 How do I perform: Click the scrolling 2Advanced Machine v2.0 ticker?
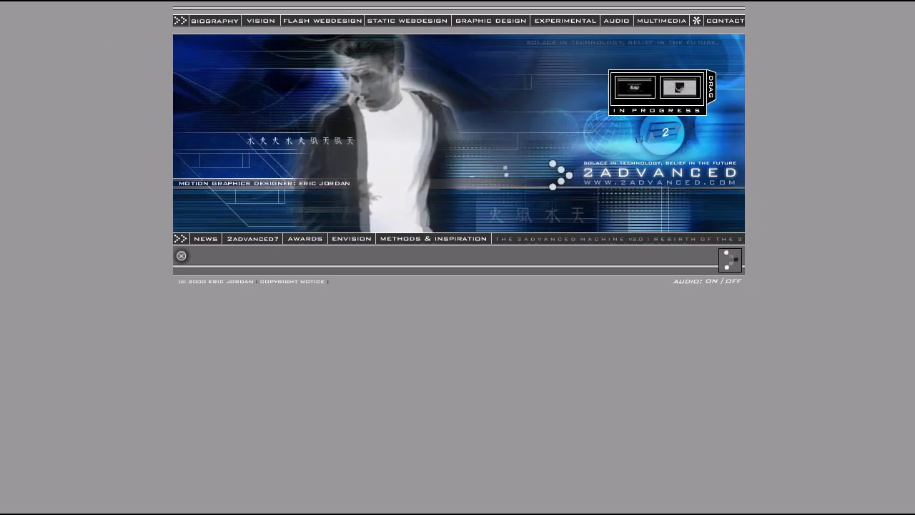point(618,239)
